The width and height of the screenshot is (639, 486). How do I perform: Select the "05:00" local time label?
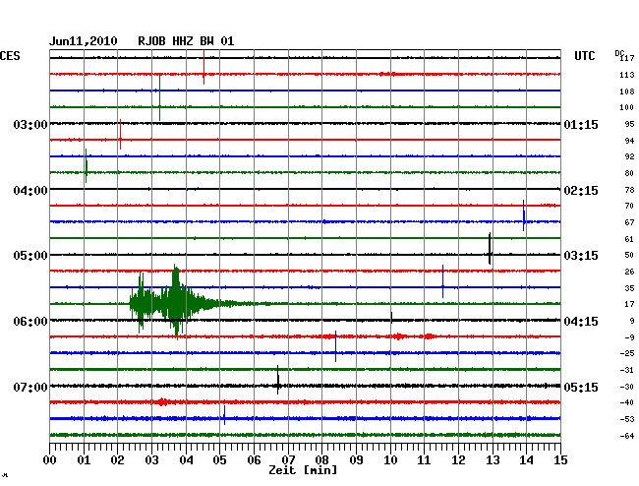[x=30, y=256]
